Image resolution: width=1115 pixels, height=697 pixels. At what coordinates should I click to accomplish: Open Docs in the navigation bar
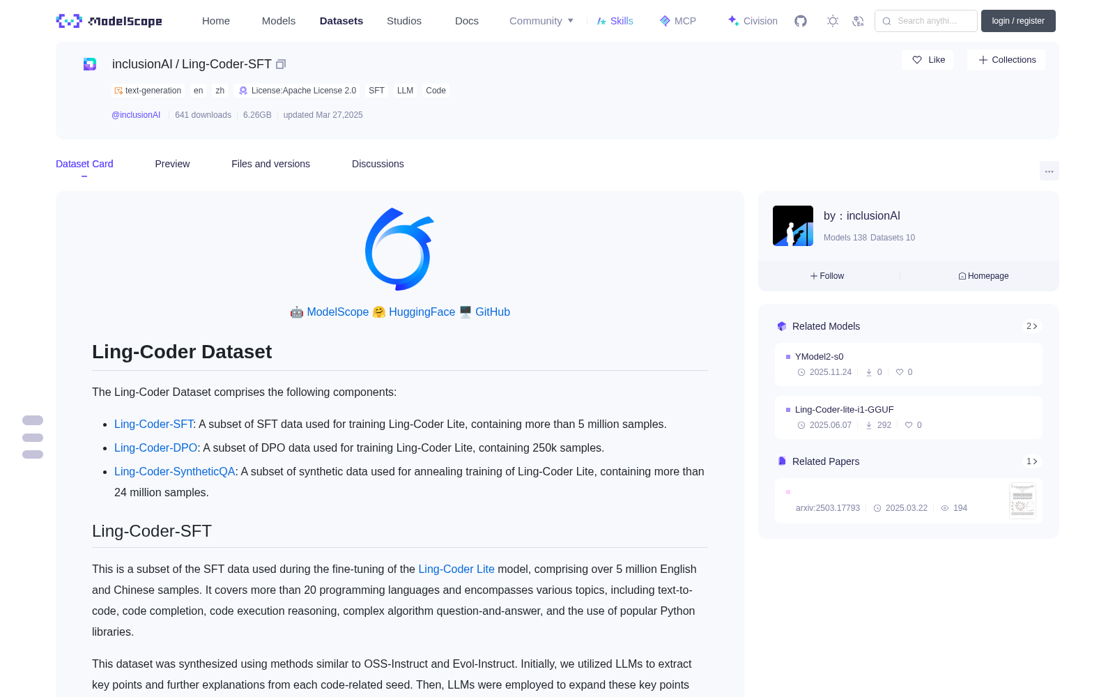point(467,21)
